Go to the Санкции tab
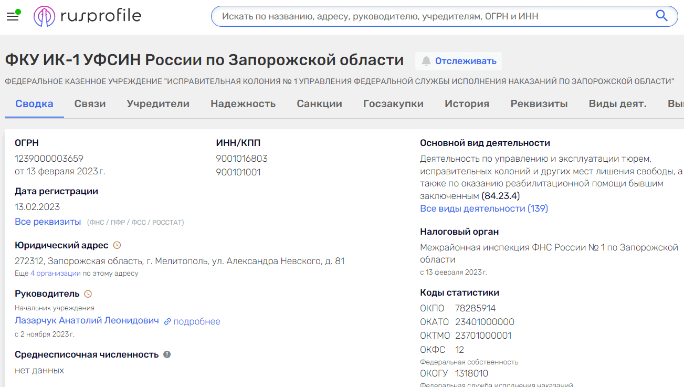 point(319,103)
